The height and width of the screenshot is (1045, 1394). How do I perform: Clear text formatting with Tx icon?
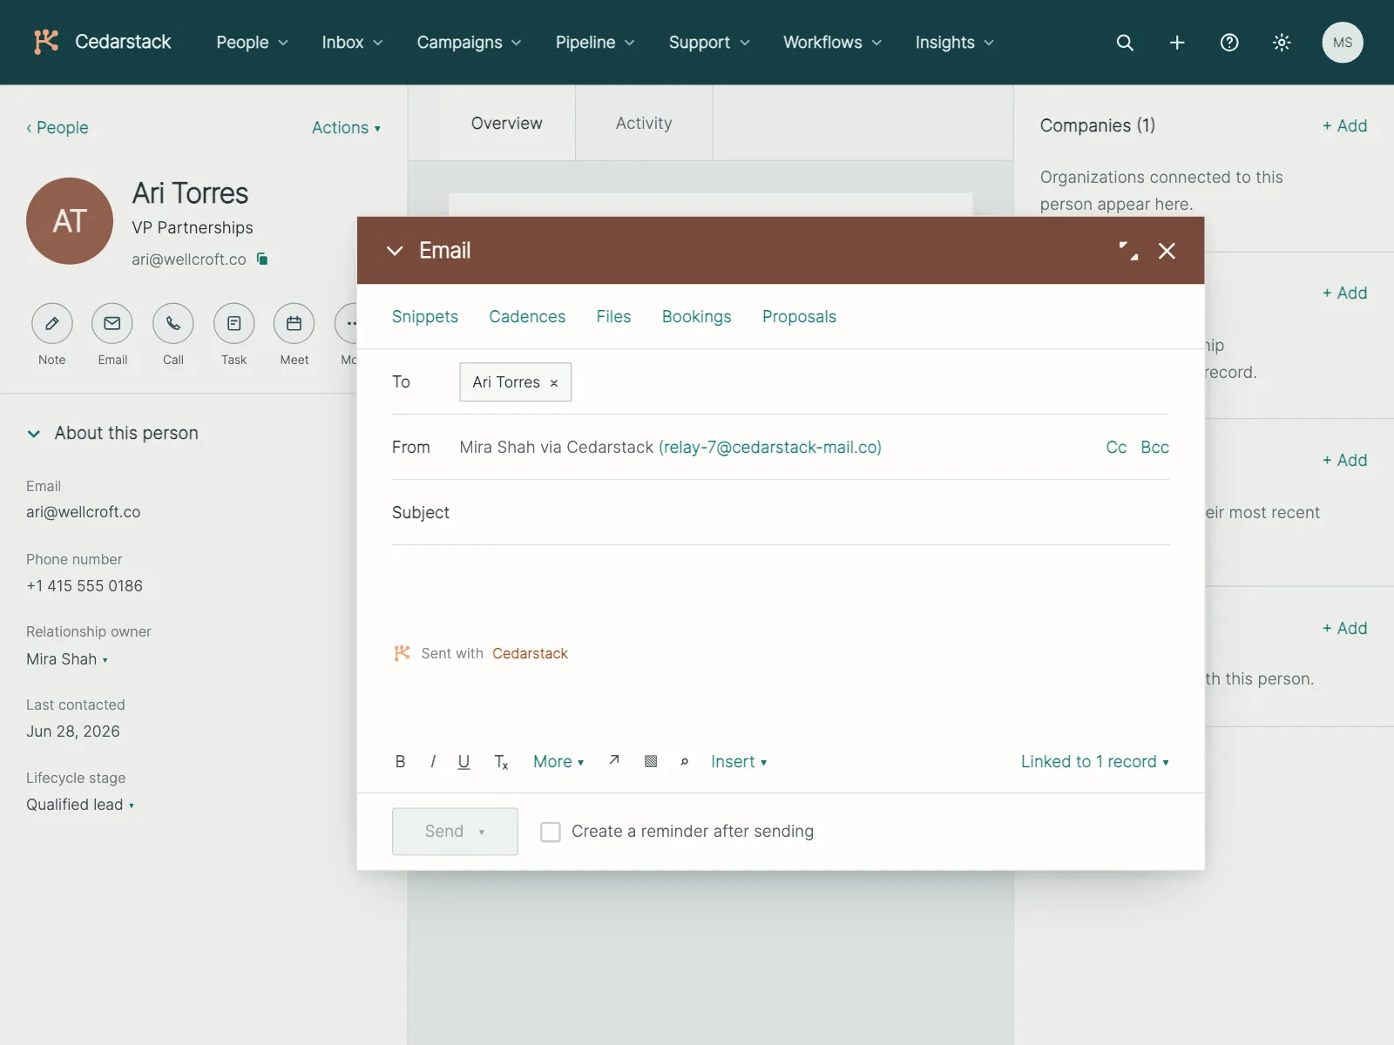[501, 762]
